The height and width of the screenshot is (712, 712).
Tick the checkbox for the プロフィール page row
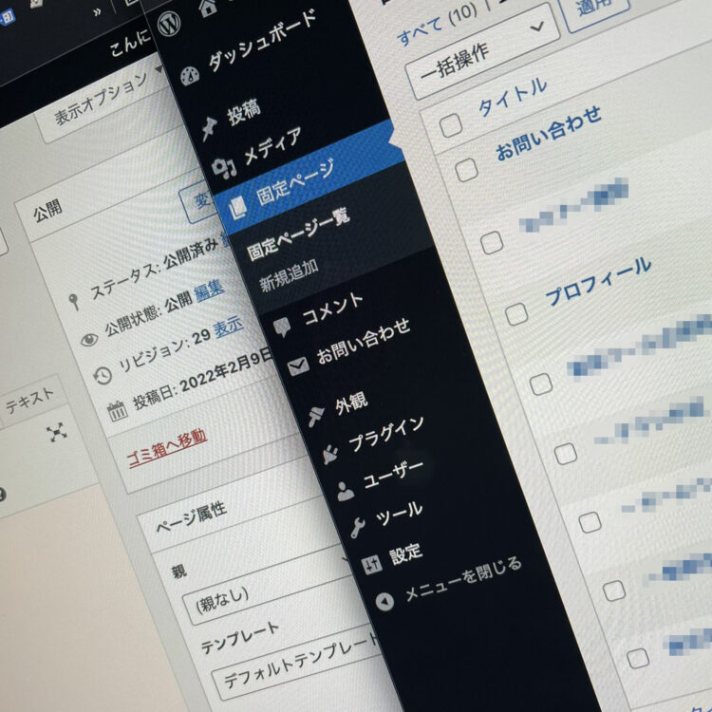[516, 314]
